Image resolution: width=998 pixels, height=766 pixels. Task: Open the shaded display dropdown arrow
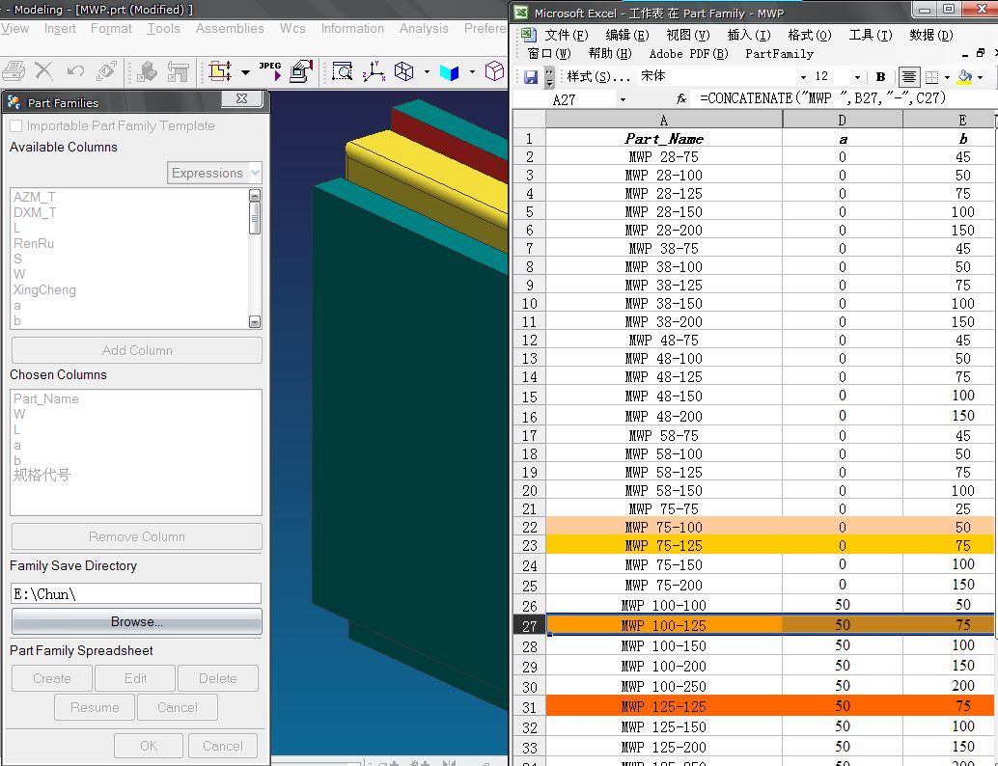click(472, 72)
